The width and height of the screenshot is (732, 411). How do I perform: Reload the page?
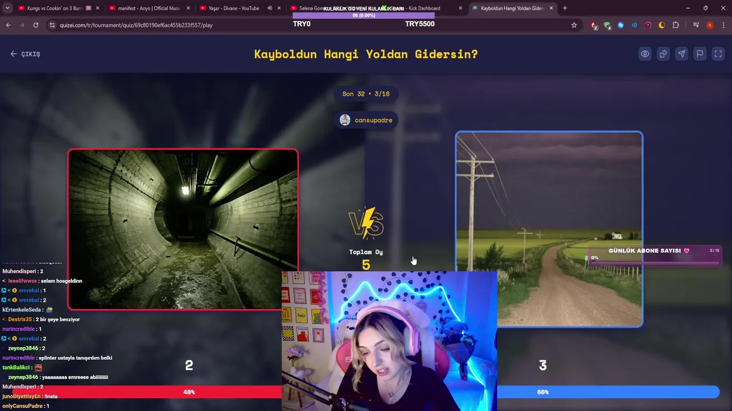point(35,25)
